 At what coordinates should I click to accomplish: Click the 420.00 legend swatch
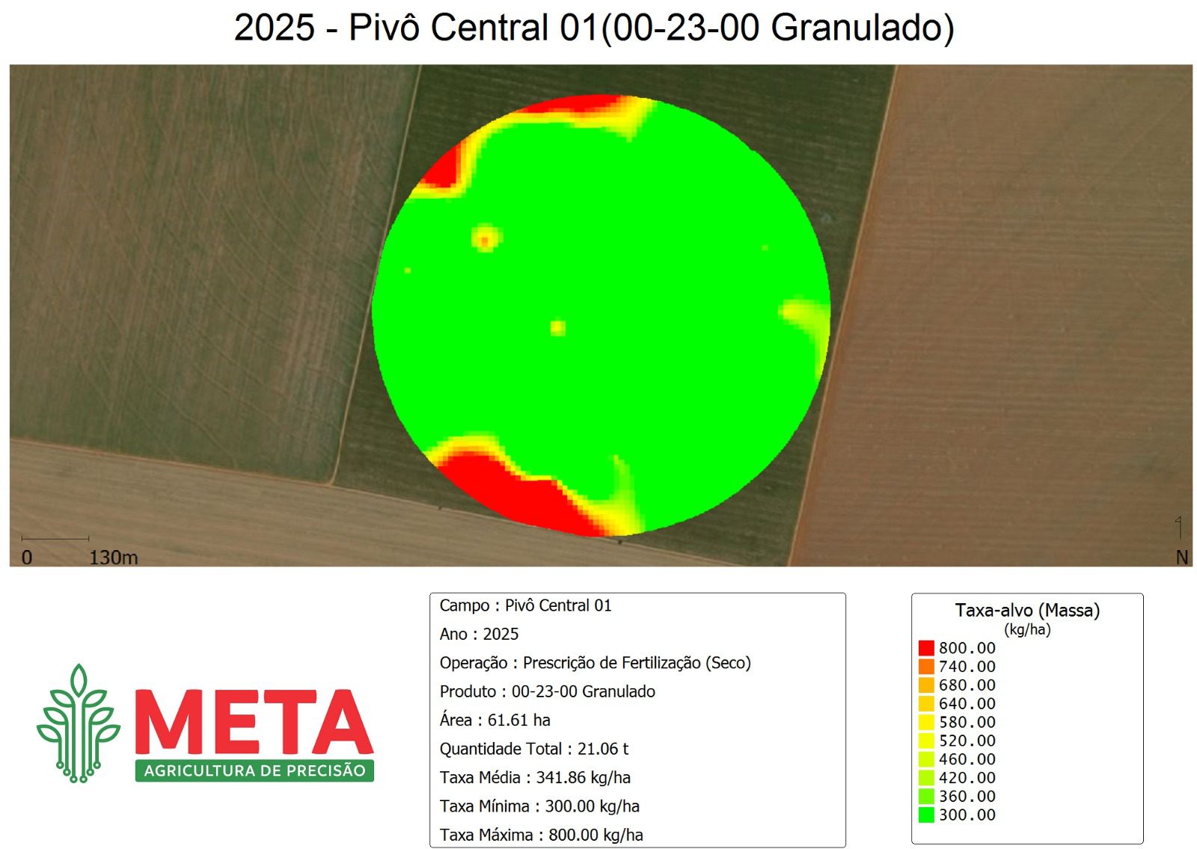click(x=926, y=778)
